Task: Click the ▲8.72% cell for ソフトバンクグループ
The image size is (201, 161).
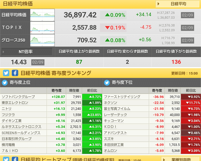Action: [92, 97]
